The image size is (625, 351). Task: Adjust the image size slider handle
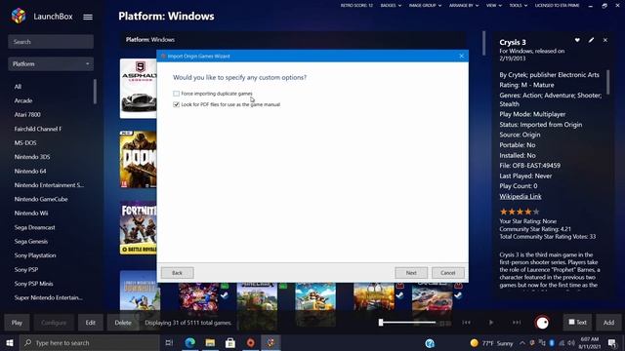click(x=381, y=323)
